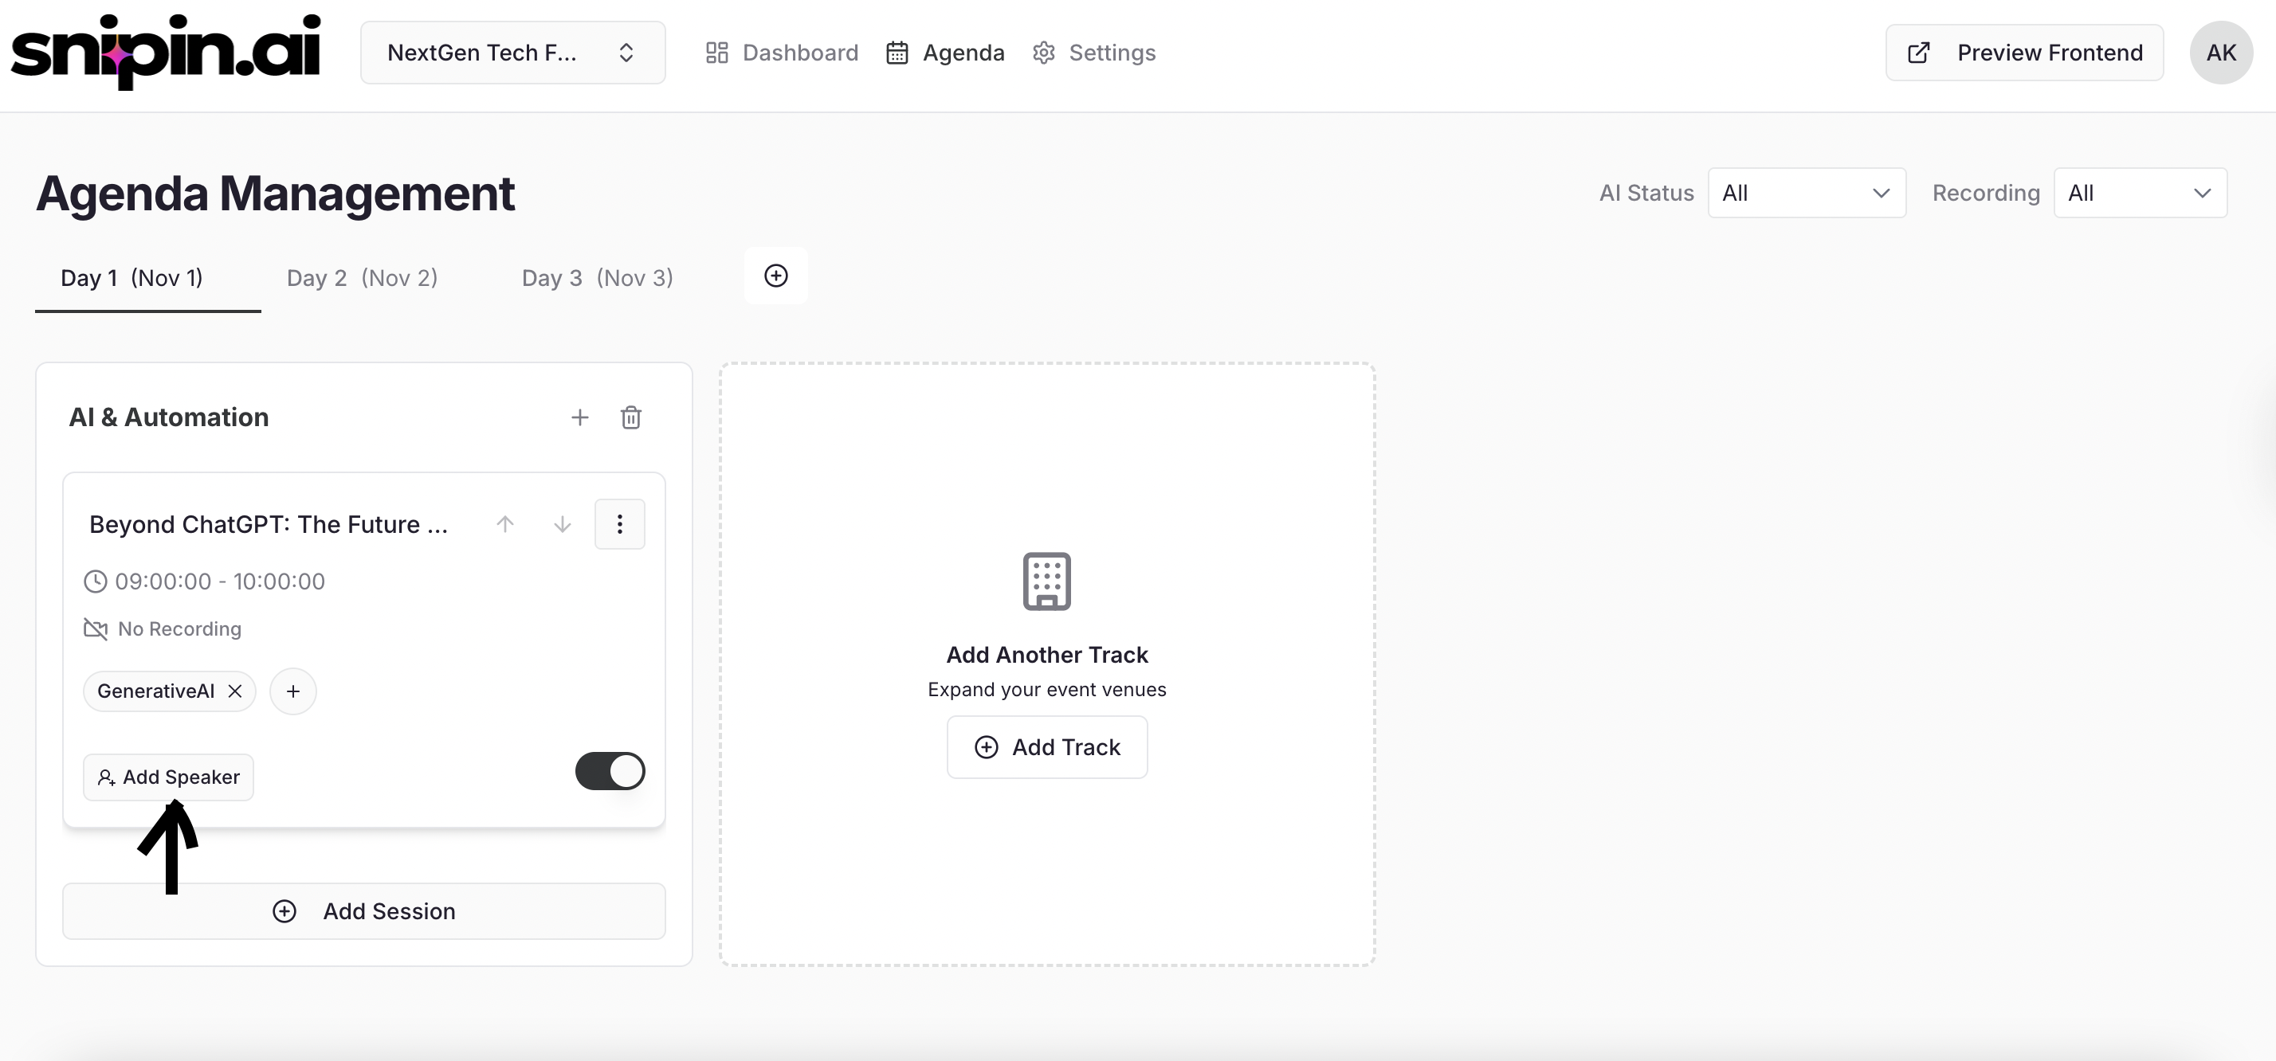Open the AK user avatar menu
Viewport: 2276px width, 1061px height.
pyautogui.click(x=2220, y=53)
